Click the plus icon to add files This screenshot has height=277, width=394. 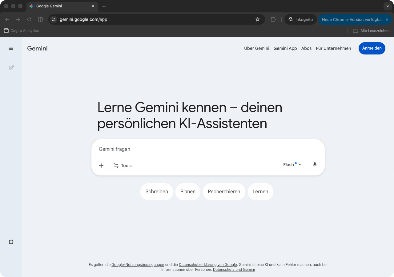pos(101,166)
